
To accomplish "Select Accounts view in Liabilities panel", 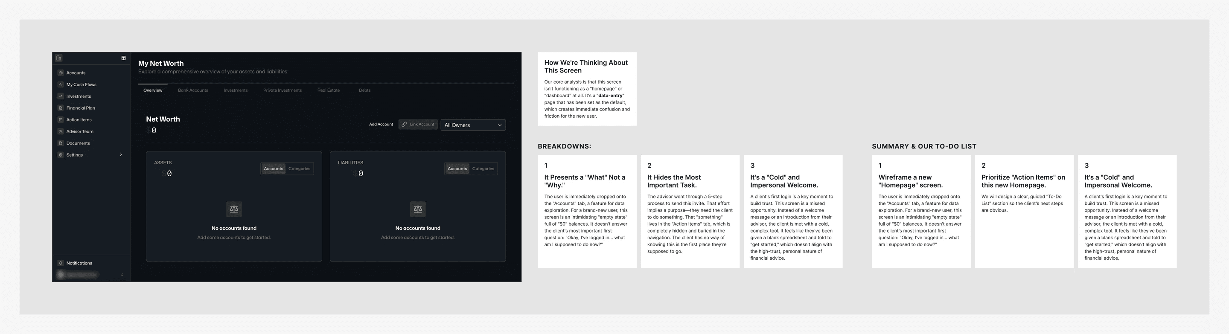I will point(457,168).
